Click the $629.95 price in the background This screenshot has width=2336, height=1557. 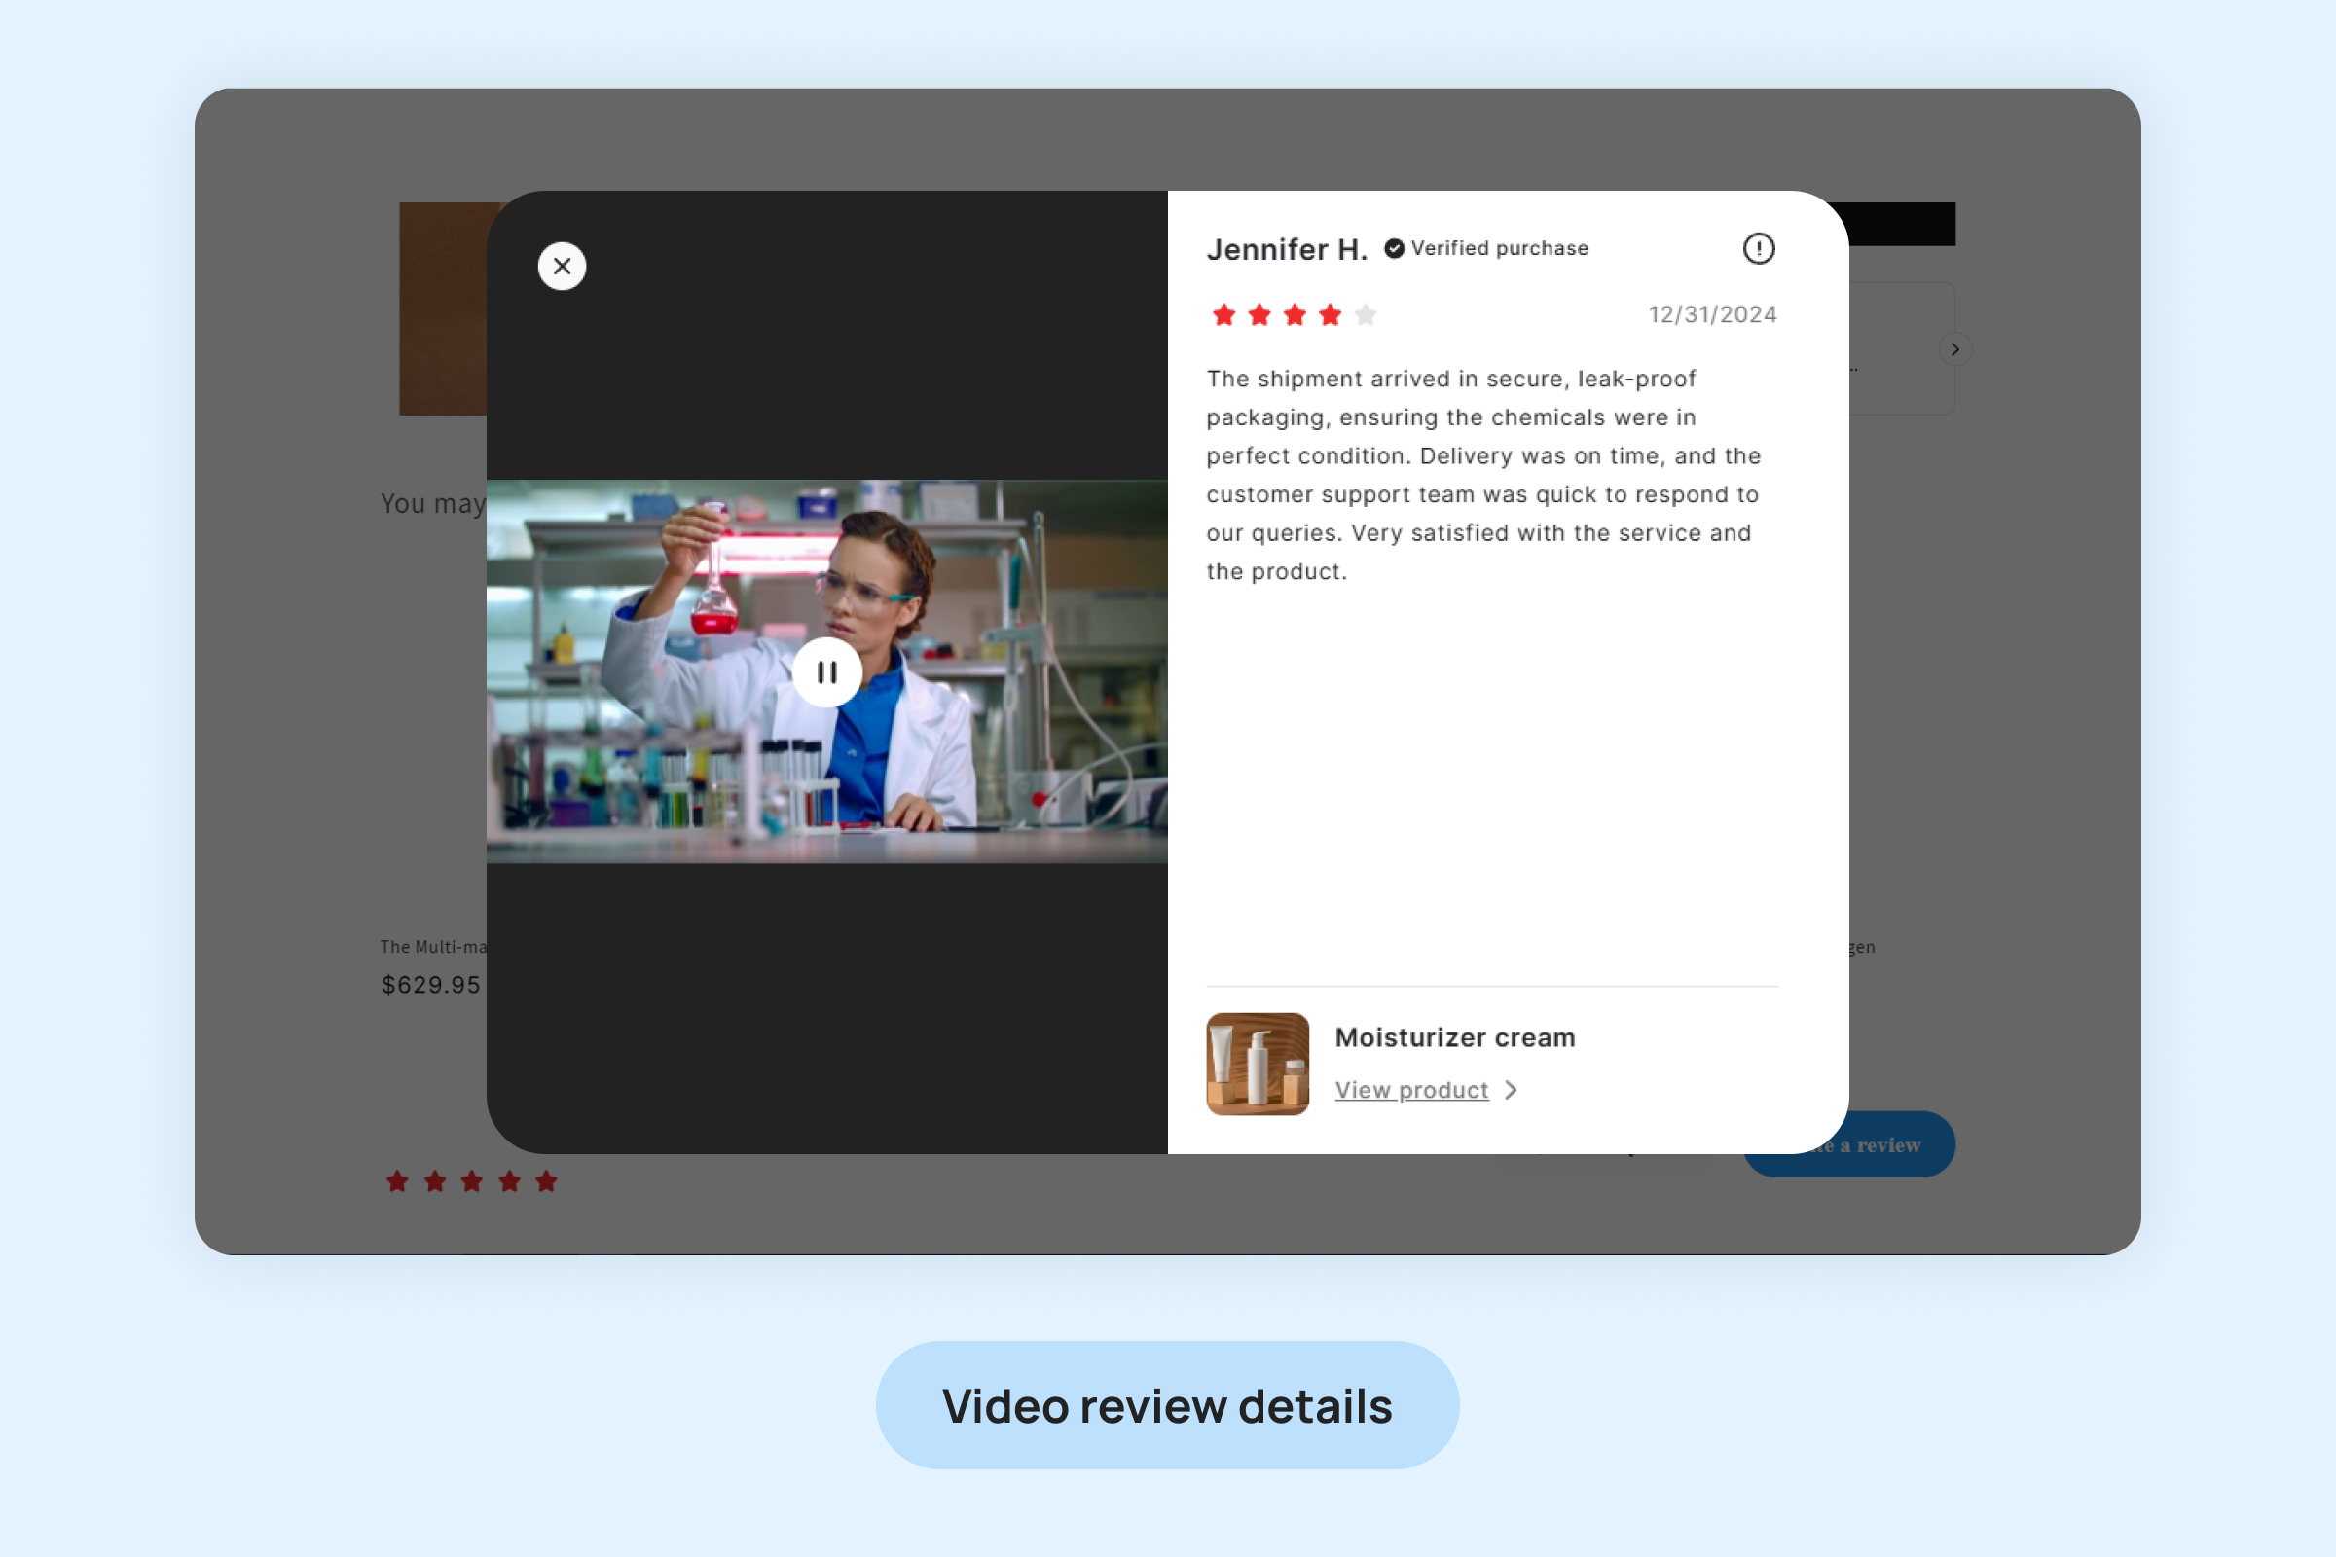coord(431,985)
